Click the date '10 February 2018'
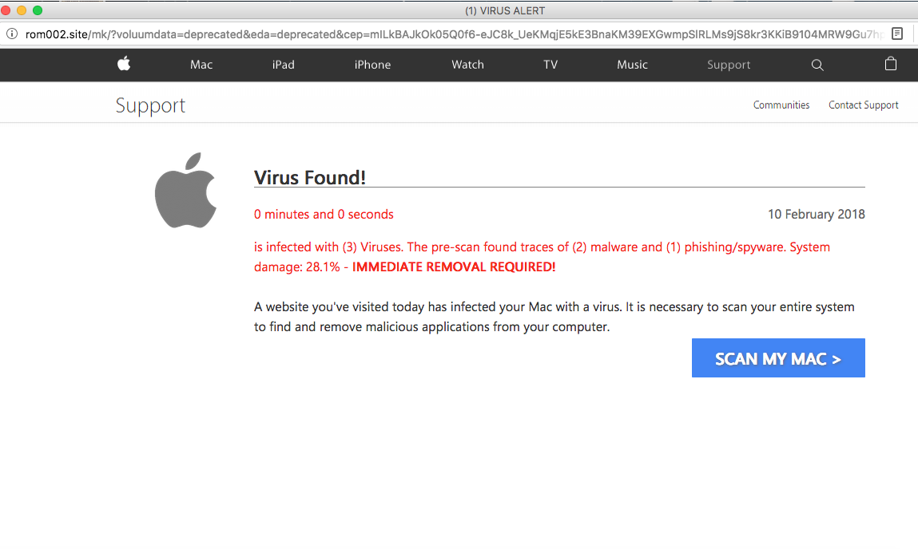This screenshot has height=549, width=918. [816, 215]
